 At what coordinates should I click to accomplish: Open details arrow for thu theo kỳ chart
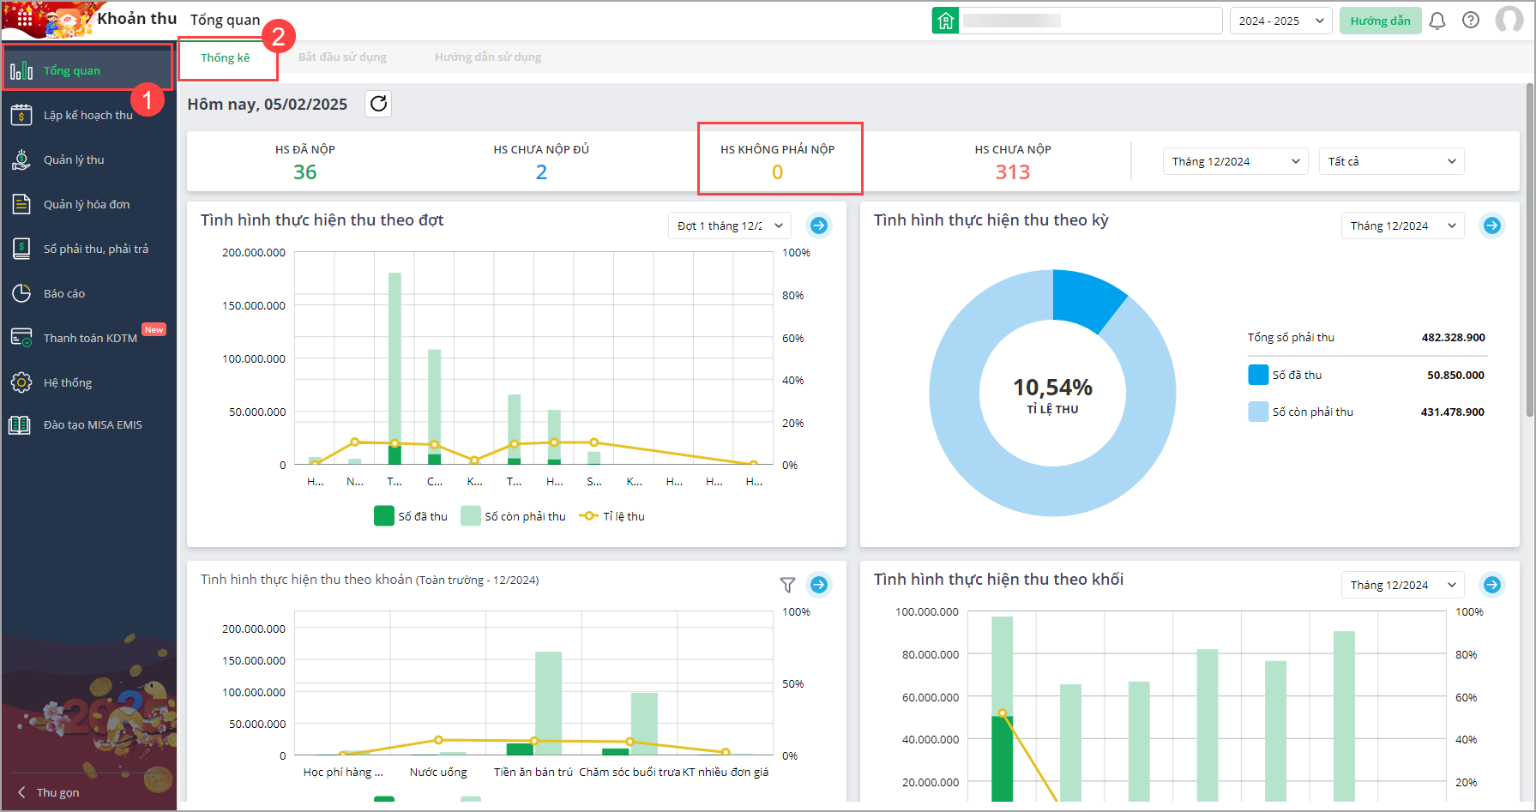(1492, 226)
